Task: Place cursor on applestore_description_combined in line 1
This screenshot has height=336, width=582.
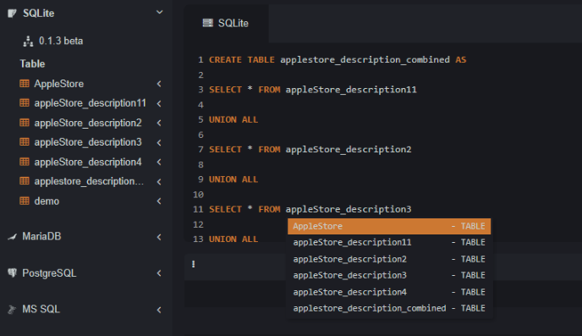Action: pyautogui.click(x=365, y=60)
